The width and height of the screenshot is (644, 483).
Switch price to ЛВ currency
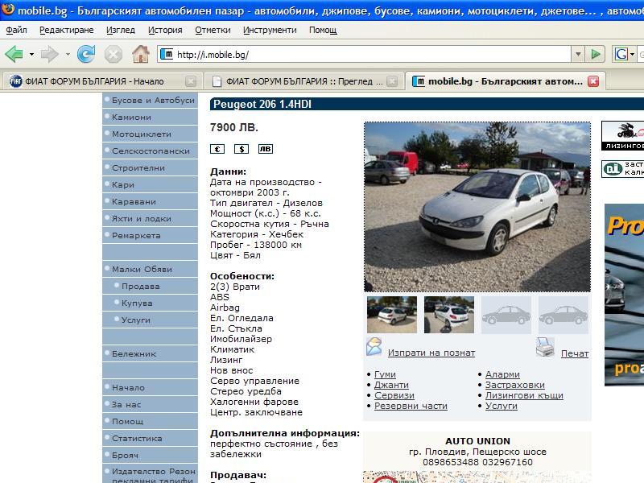(266, 149)
